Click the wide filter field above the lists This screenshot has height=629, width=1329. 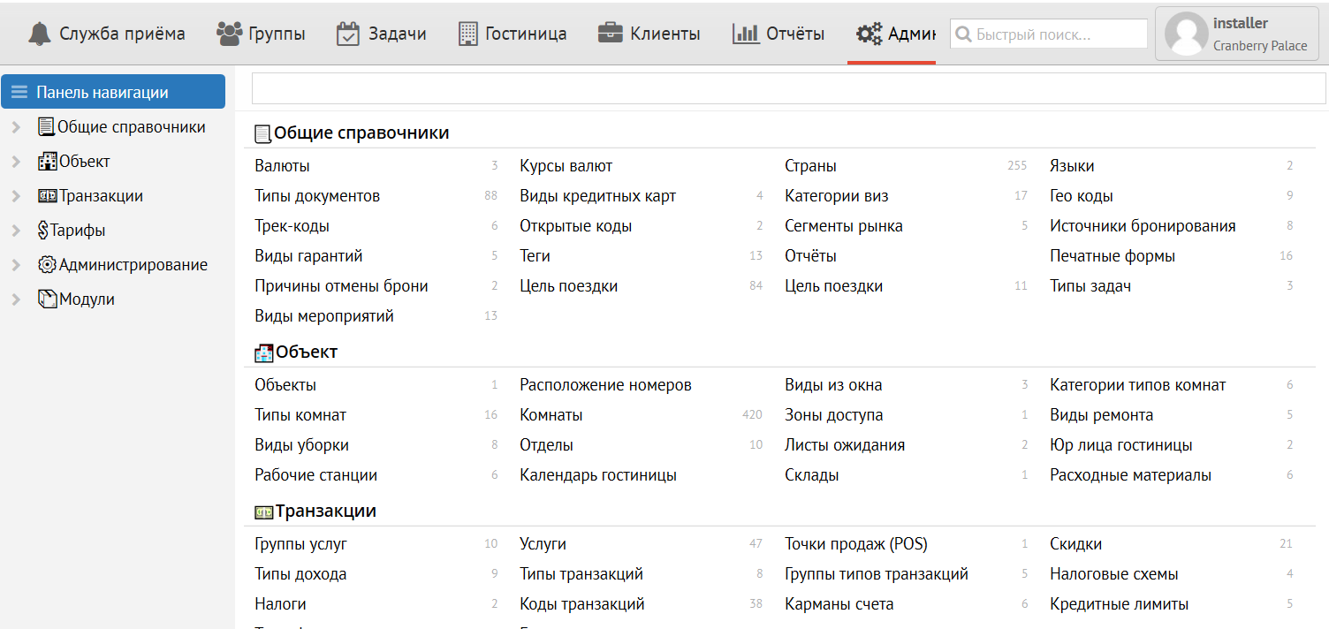[788, 88]
